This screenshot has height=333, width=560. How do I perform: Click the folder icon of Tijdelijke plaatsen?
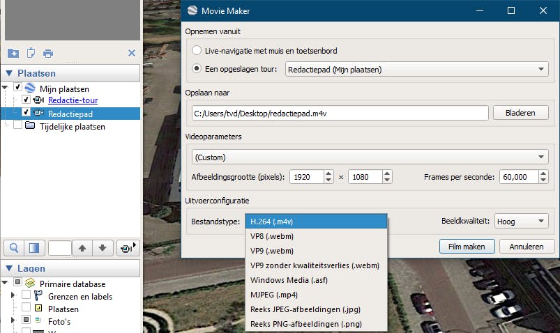point(31,125)
